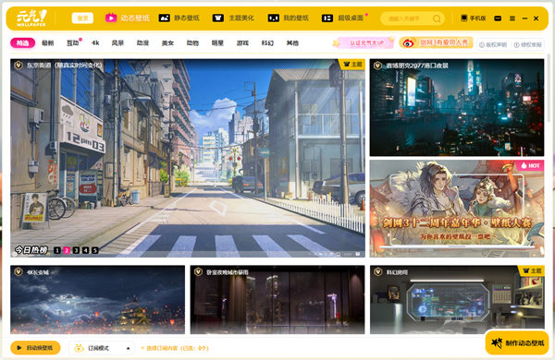This screenshot has height=360, width=555.
Task: Select the 风景 category
Action: coord(117,43)
